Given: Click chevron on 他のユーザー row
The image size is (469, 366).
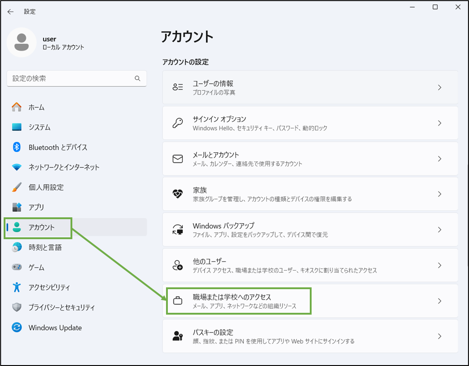Looking at the screenshot, I should coord(439,265).
